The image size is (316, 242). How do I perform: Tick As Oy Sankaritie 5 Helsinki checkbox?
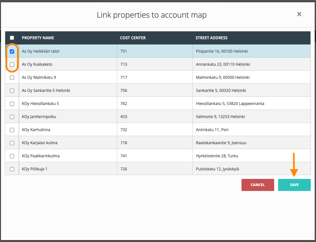(x=12, y=91)
